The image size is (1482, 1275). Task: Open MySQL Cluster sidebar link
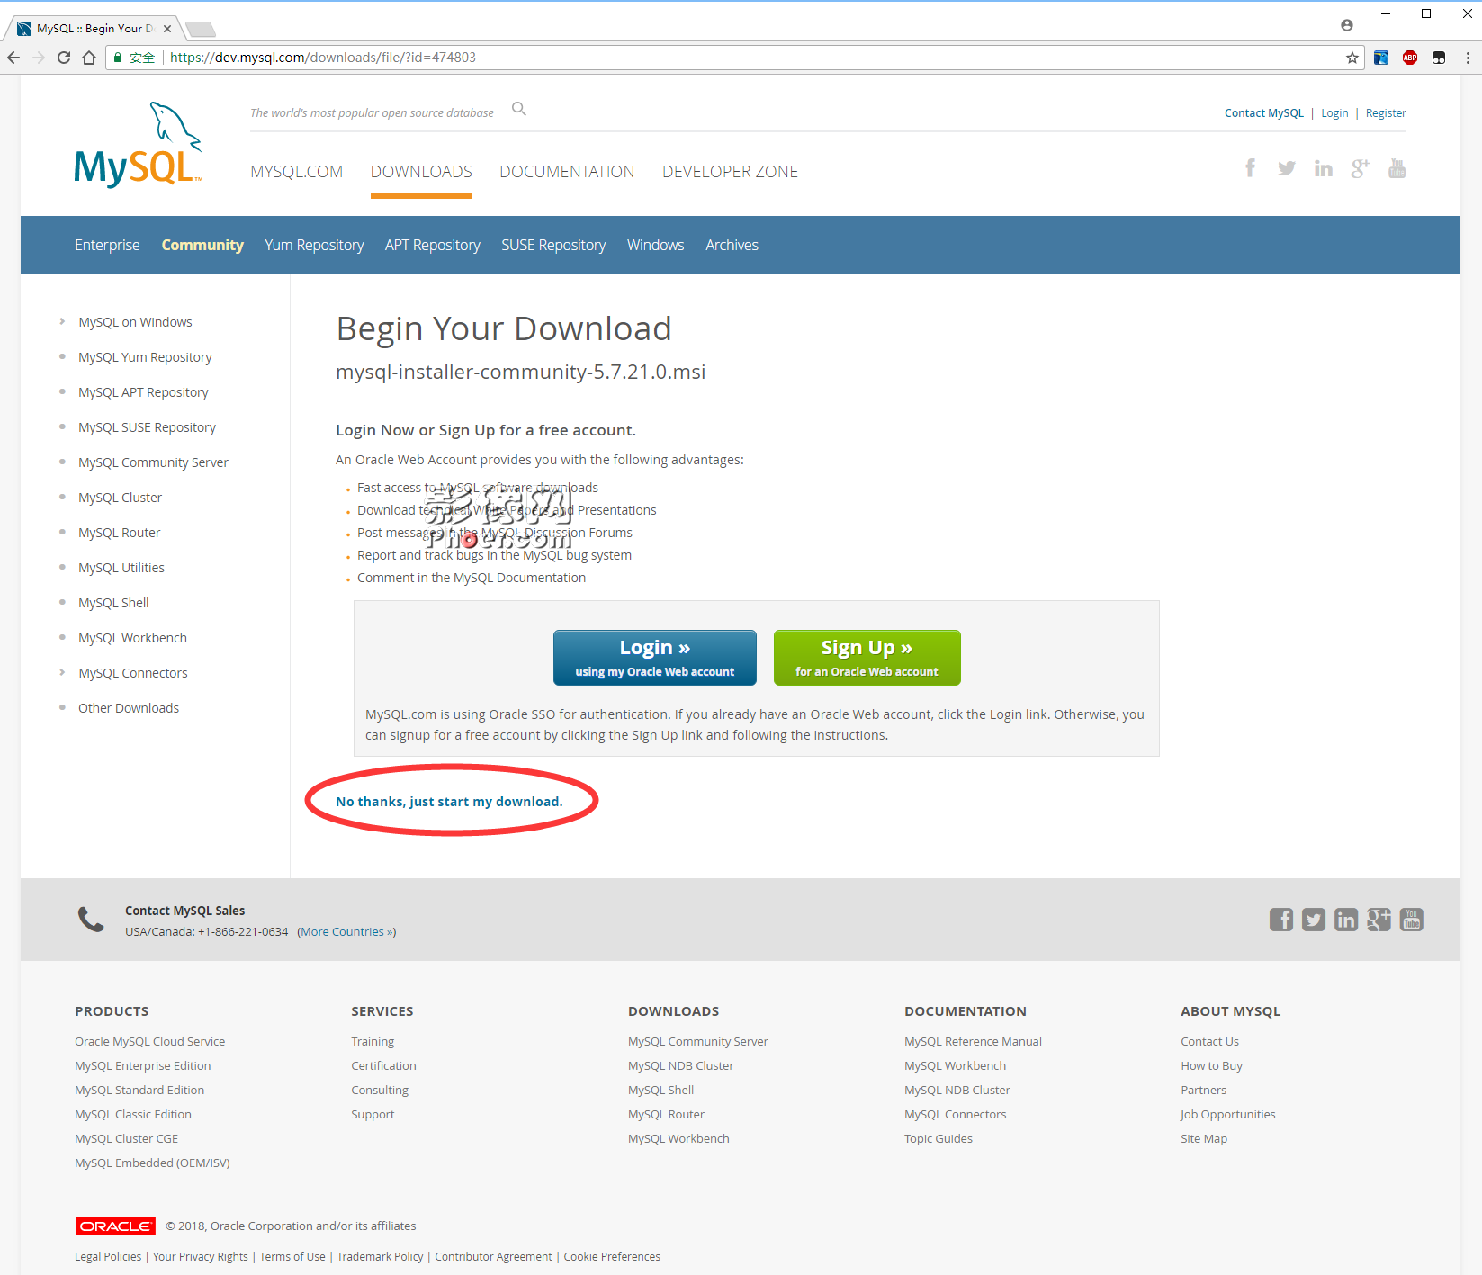[120, 498]
